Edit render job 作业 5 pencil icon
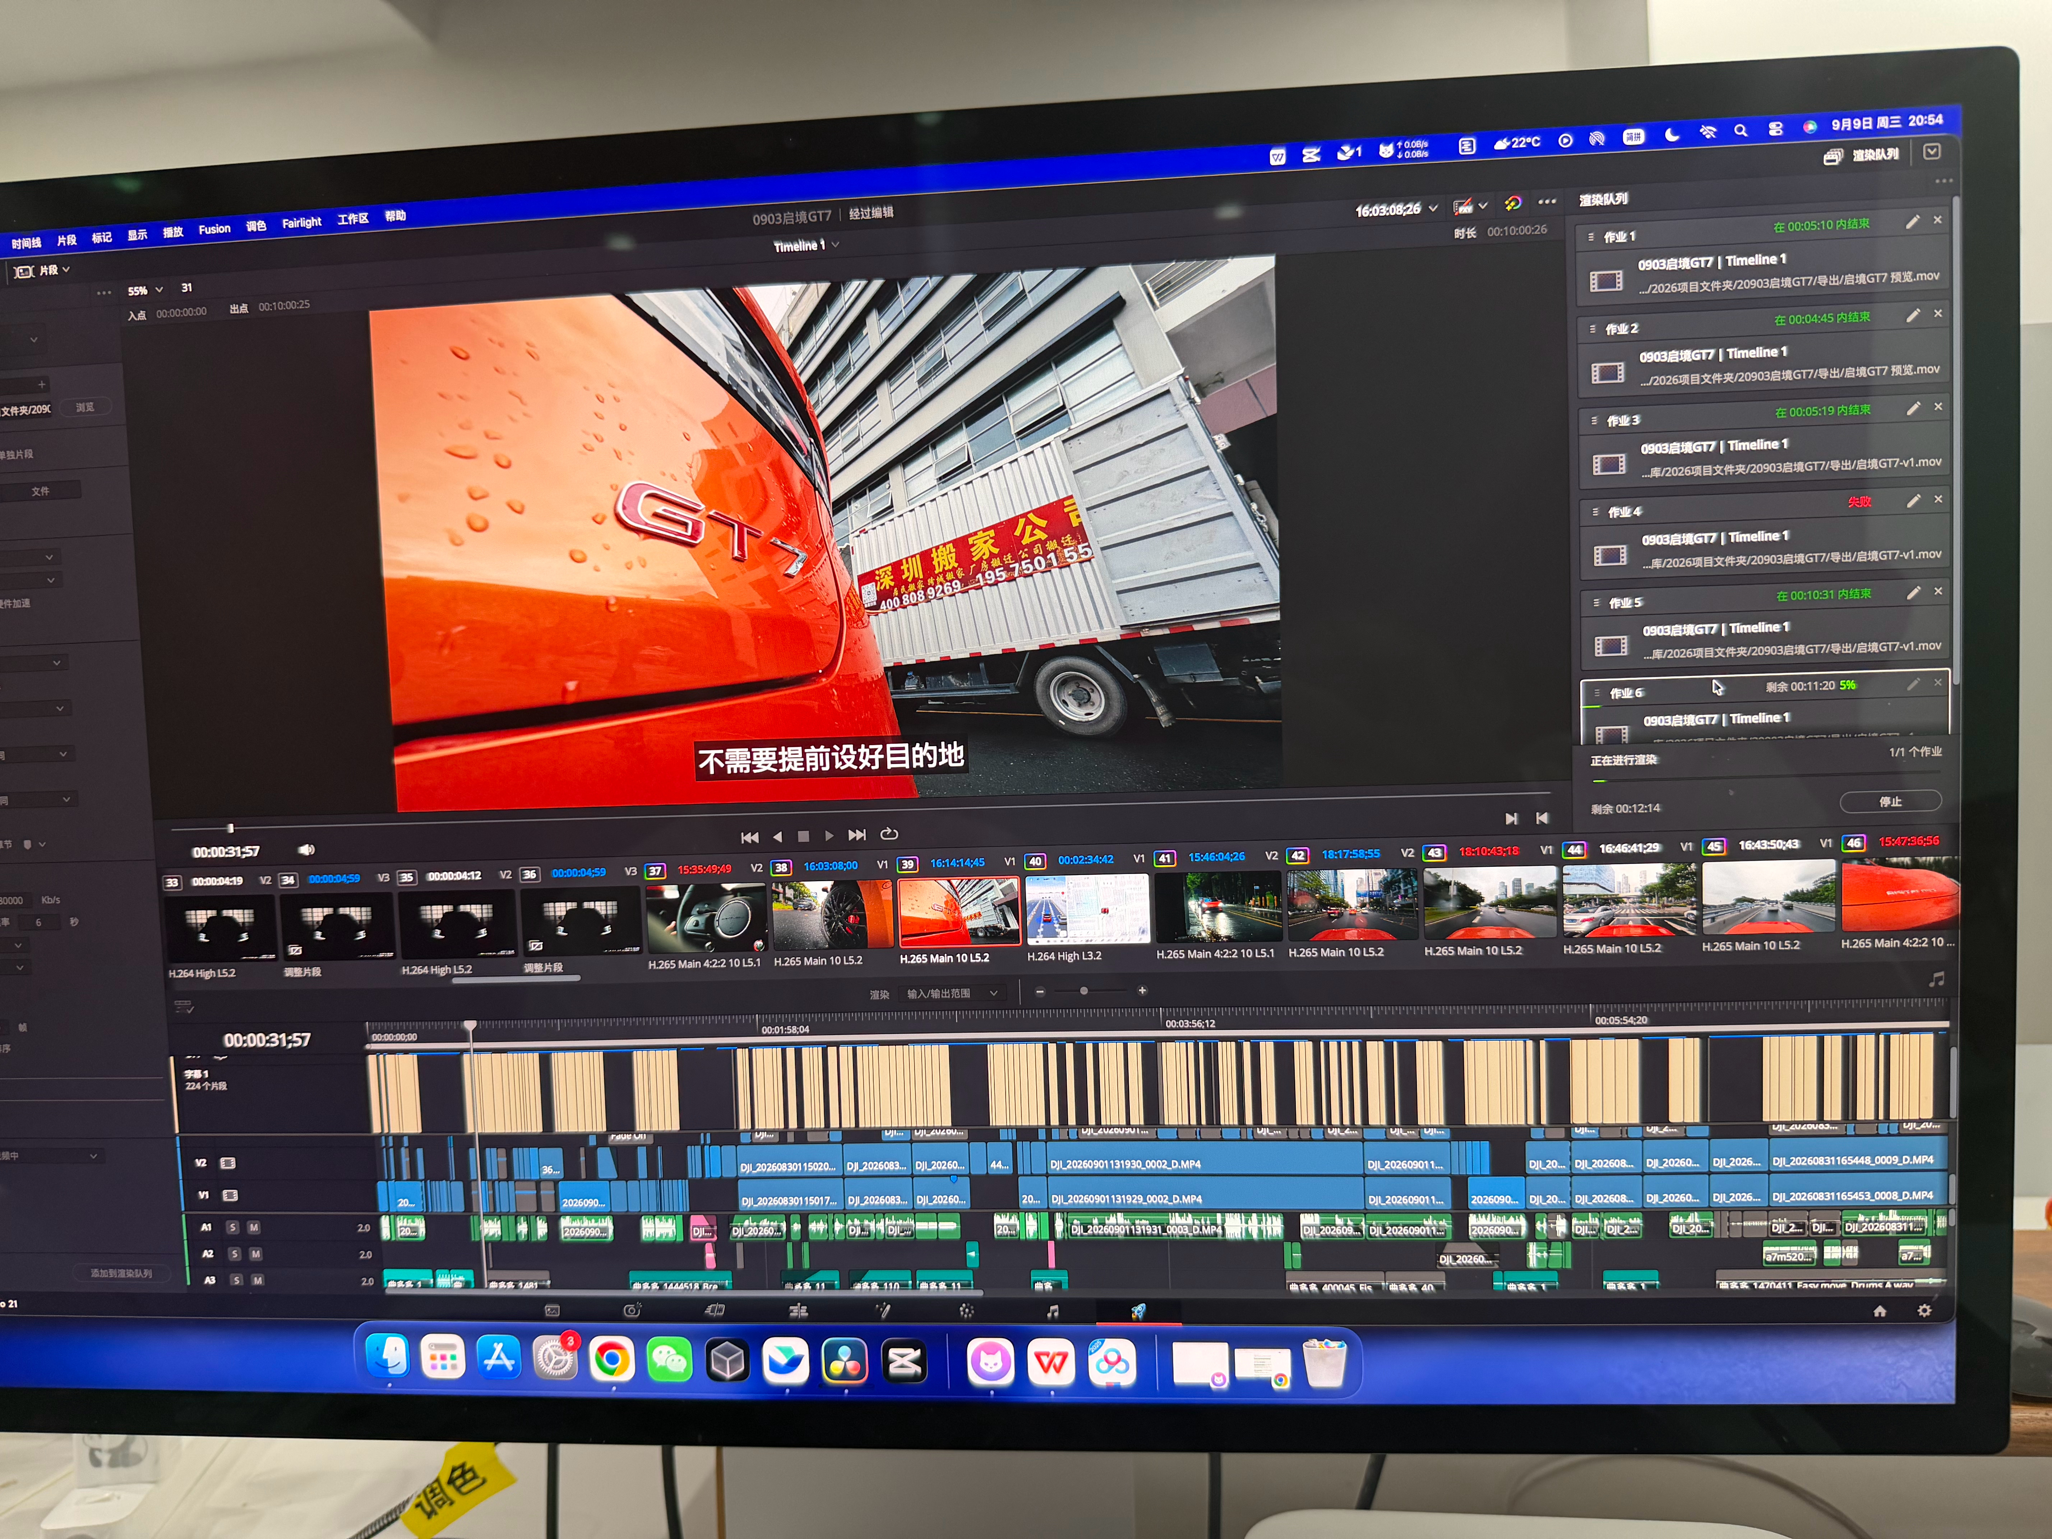Image resolution: width=2052 pixels, height=1539 pixels. click(x=1913, y=593)
